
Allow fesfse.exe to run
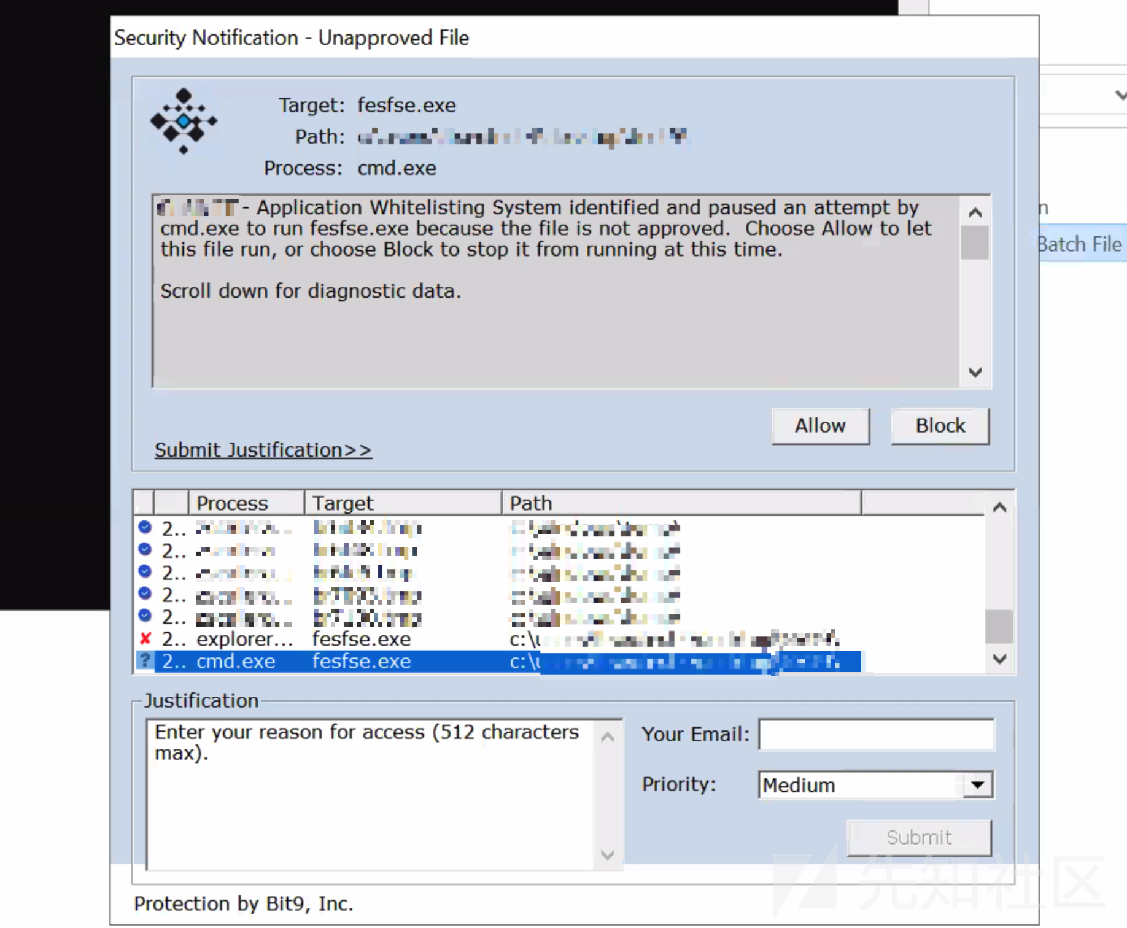[x=820, y=425]
